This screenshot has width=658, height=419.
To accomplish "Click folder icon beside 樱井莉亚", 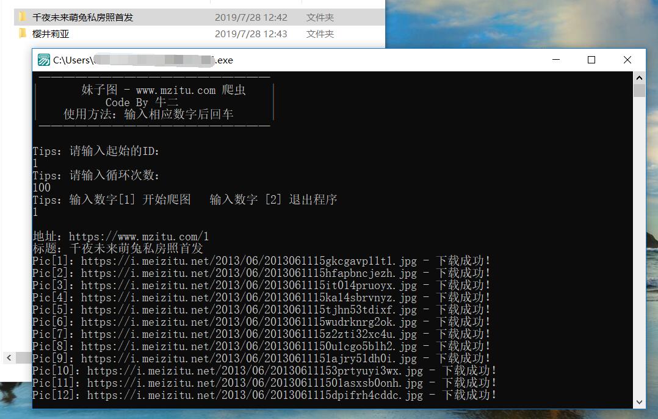I will pos(23,34).
